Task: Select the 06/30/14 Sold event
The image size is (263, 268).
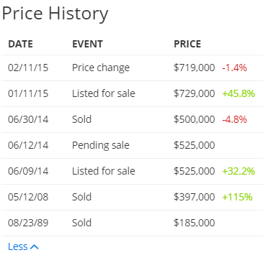Action: (x=81, y=119)
